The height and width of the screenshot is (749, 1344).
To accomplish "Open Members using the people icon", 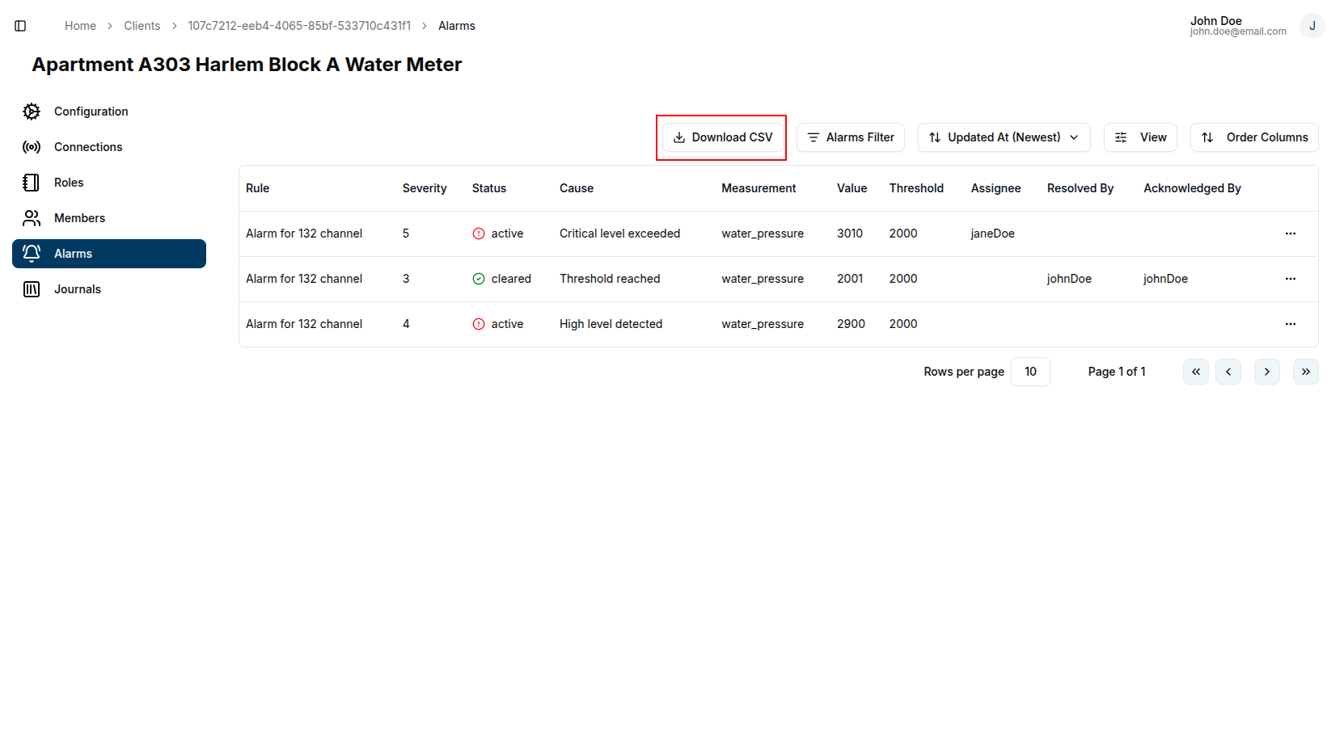I will [31, 217].
